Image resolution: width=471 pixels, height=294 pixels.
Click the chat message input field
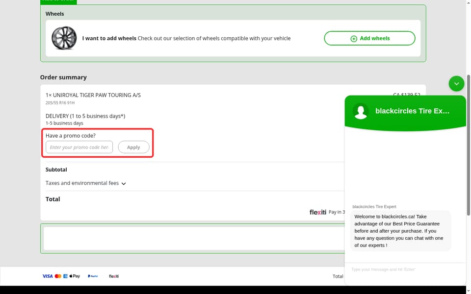[x=405, y=269]
